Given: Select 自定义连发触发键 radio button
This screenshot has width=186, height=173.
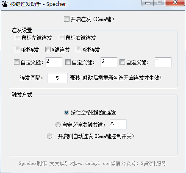Looking at the screenshot, I should [58, 125].
